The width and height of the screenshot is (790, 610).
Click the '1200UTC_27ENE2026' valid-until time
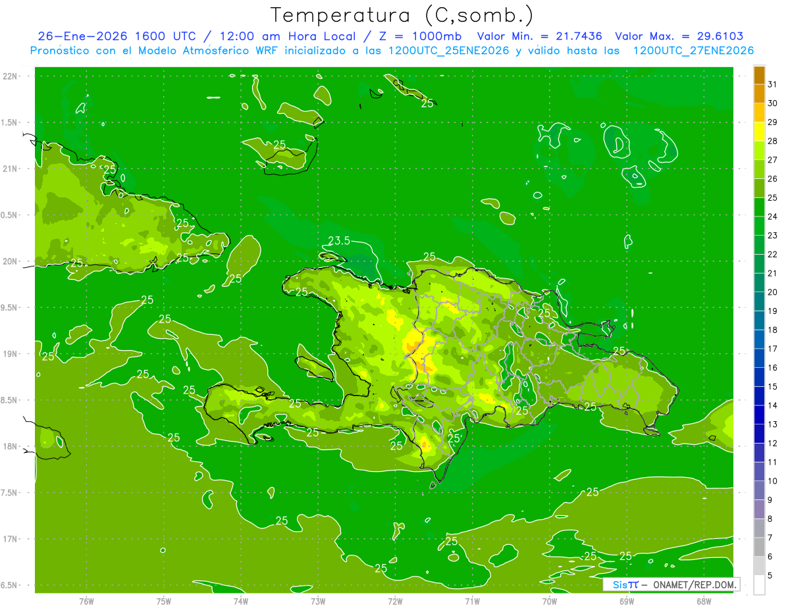(693, 51)
